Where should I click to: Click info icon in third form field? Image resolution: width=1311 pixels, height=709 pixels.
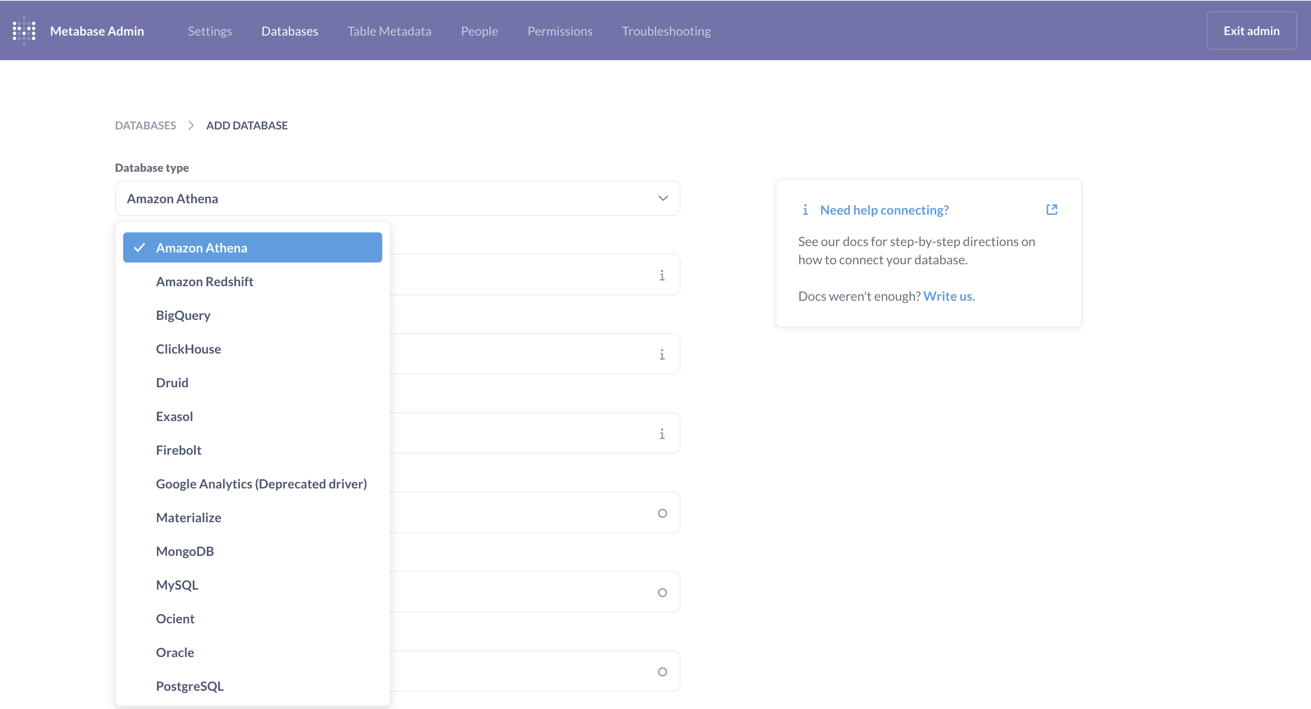click(661, 433)
